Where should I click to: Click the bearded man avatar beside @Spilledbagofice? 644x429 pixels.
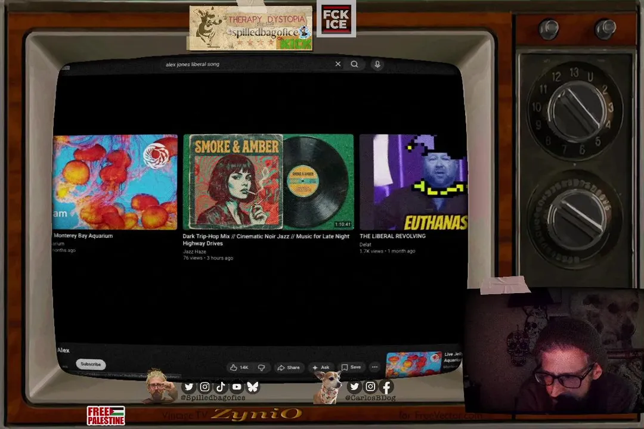(x=159, y=386)
